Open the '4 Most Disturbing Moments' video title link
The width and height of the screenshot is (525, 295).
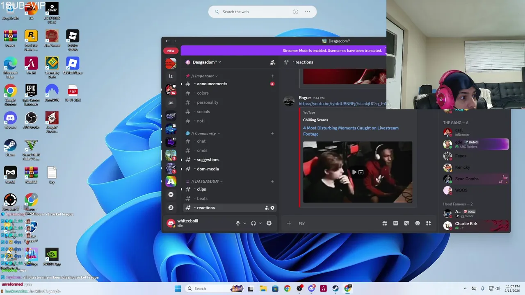coord(351,131)
